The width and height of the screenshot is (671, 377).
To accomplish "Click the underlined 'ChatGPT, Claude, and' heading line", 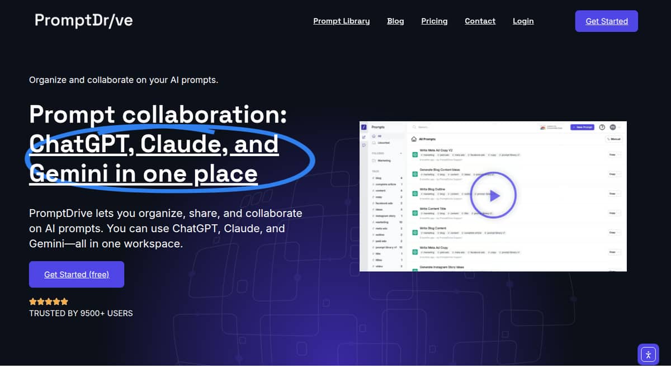I will 154,144.
